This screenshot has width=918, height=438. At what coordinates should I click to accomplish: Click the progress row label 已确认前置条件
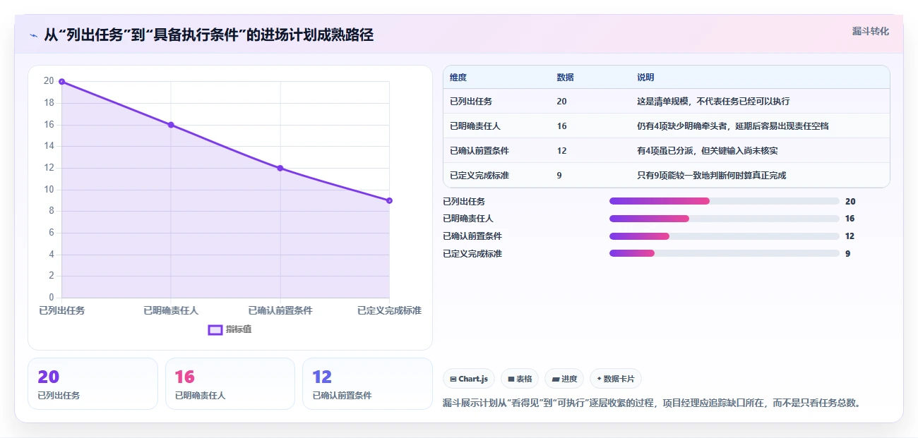472,236
